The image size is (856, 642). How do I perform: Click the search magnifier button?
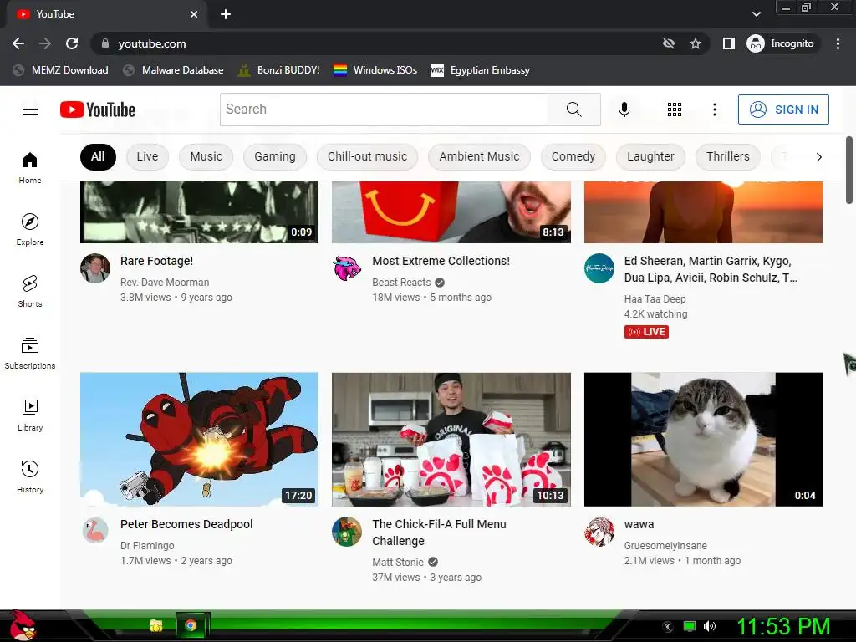click(573, 110)
